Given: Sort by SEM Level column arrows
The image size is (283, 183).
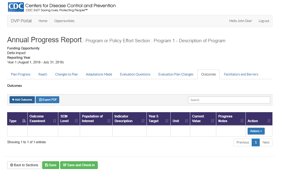Looking at the screenshot, I should click(x=76, y=121).
